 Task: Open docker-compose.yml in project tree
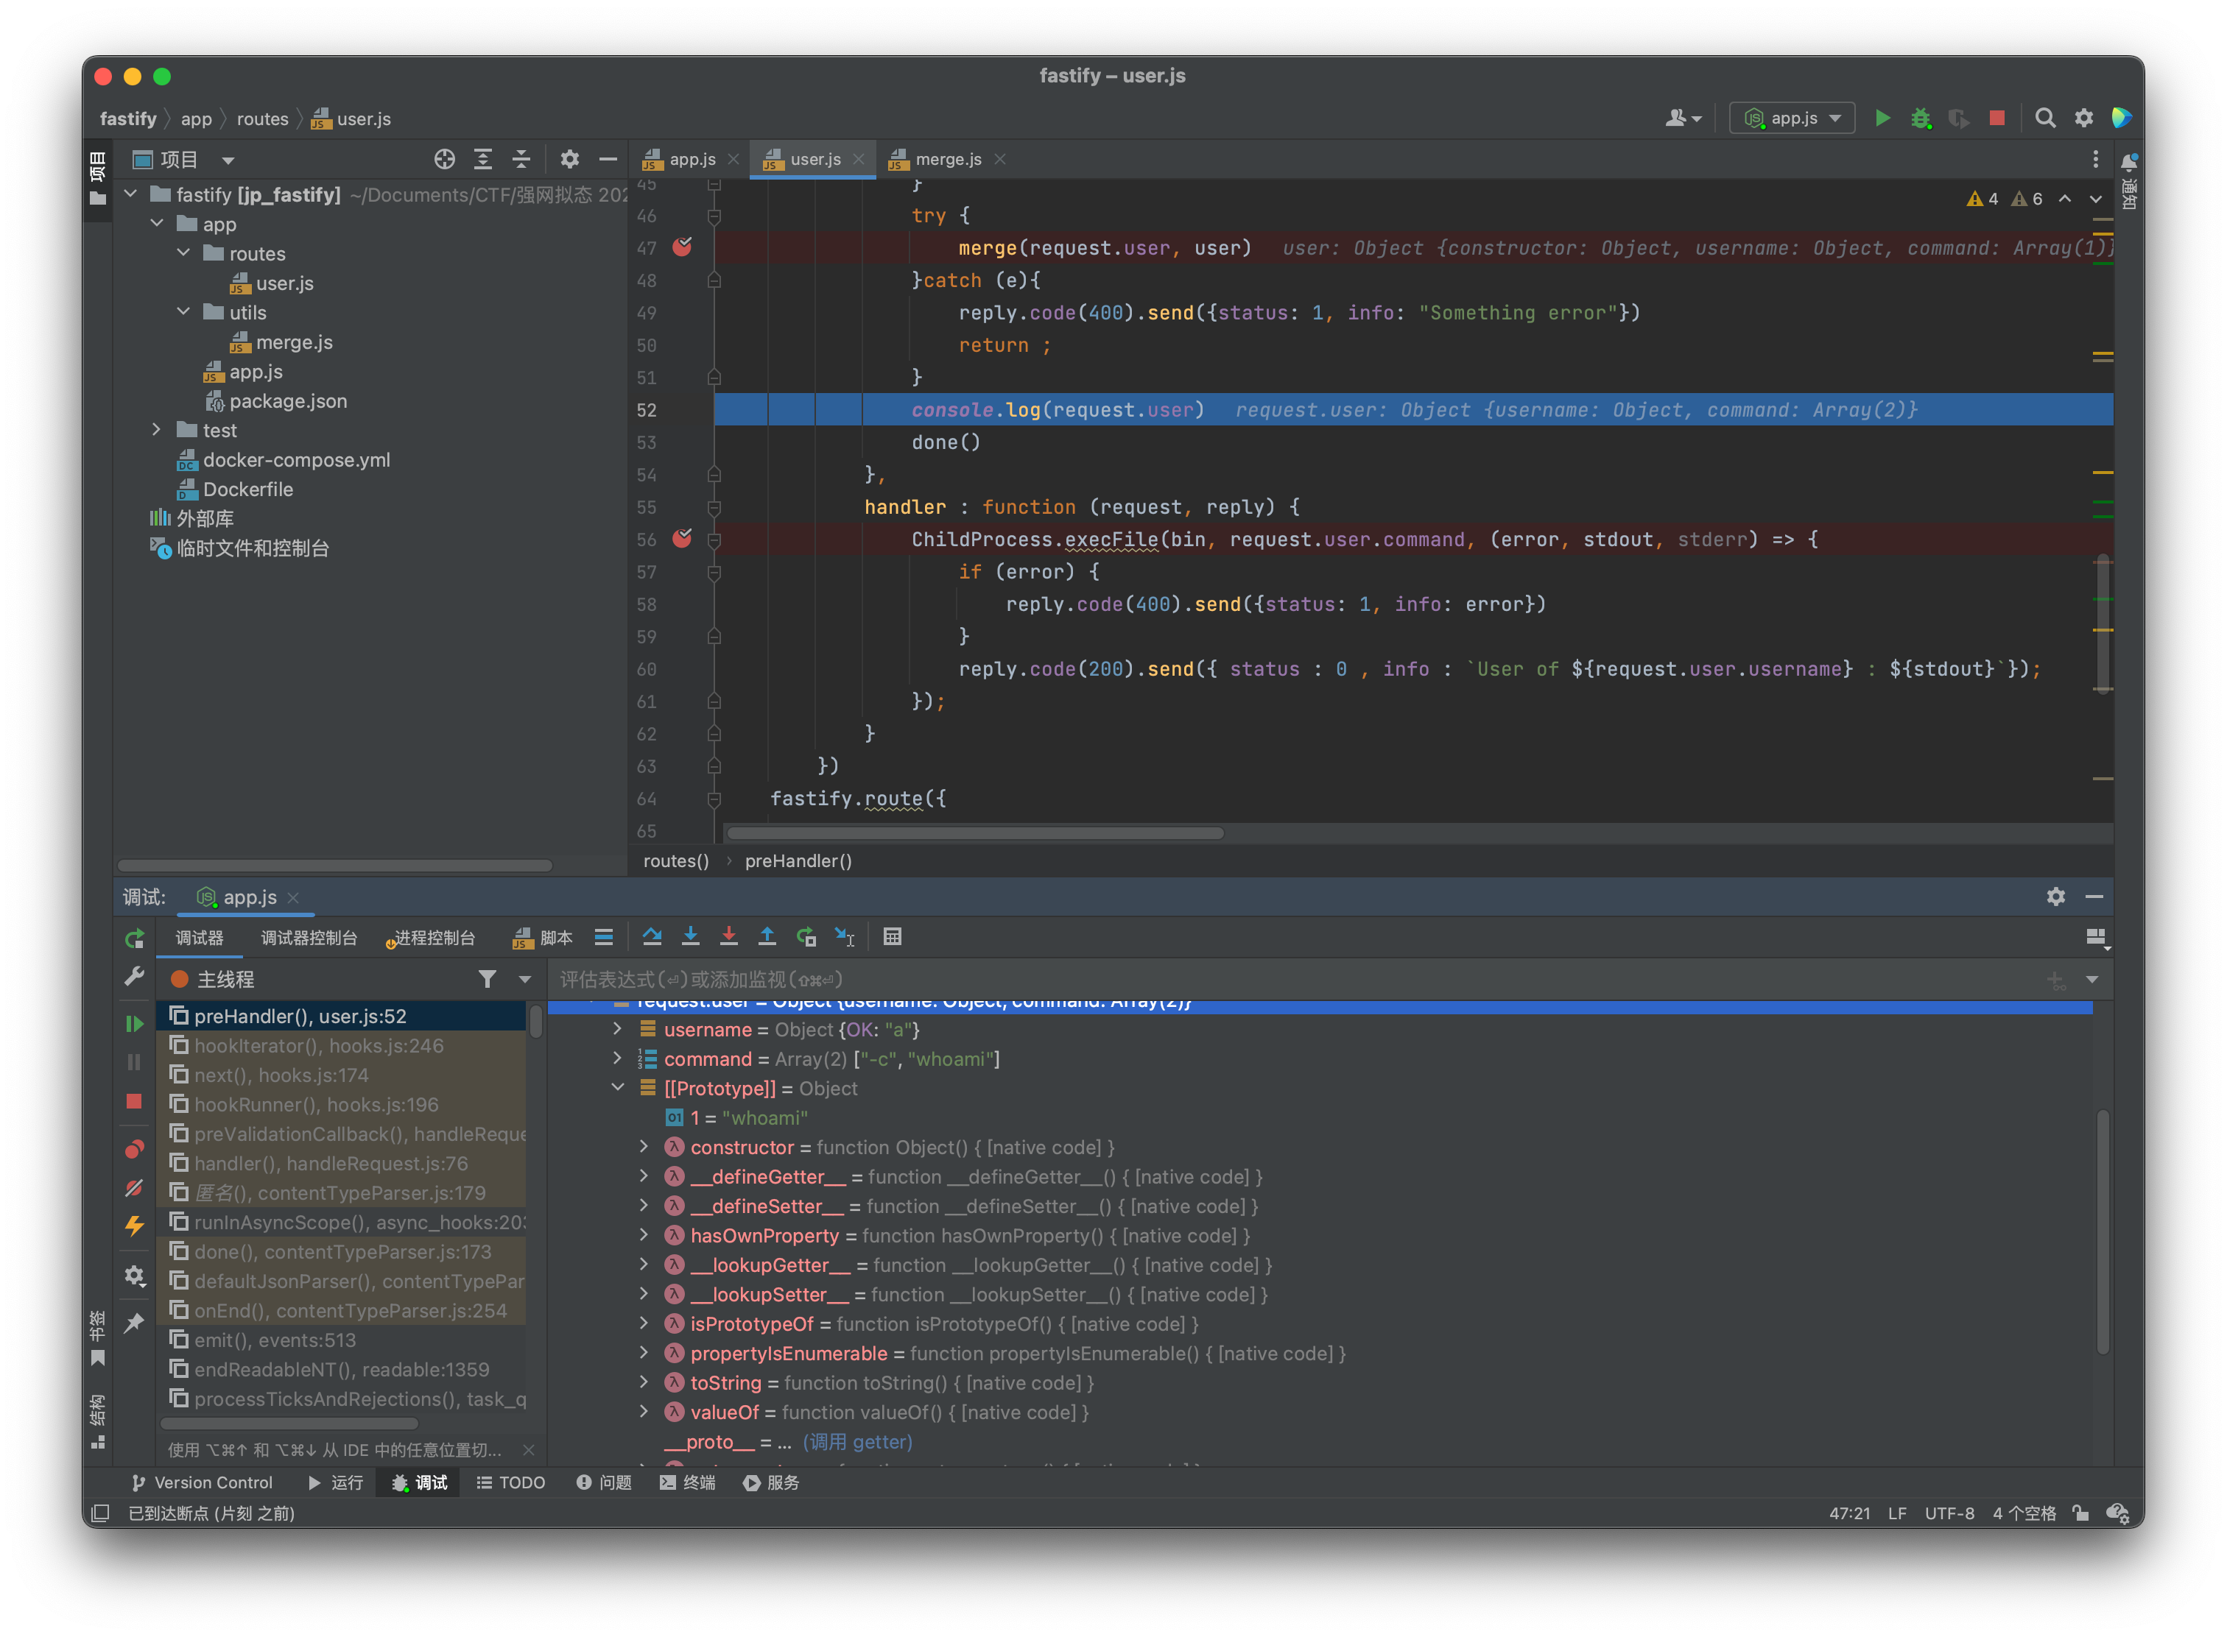(284, 460)
